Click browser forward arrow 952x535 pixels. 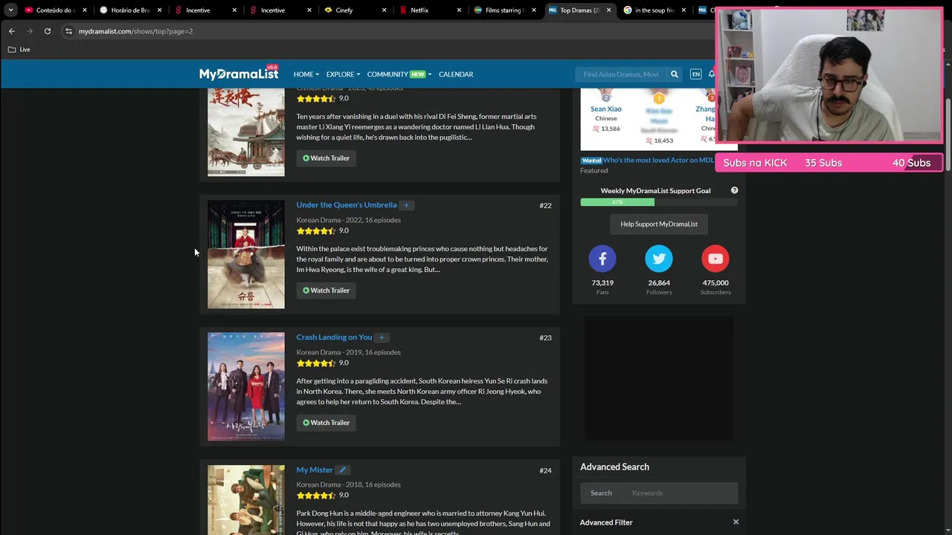pos(30,31)
